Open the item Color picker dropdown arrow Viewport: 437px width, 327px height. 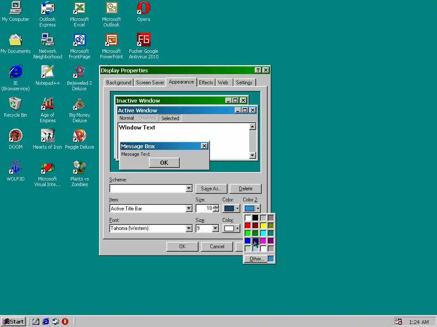[237, 208]
